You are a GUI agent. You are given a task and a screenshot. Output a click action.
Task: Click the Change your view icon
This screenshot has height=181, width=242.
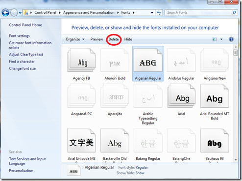click(214, 39)
